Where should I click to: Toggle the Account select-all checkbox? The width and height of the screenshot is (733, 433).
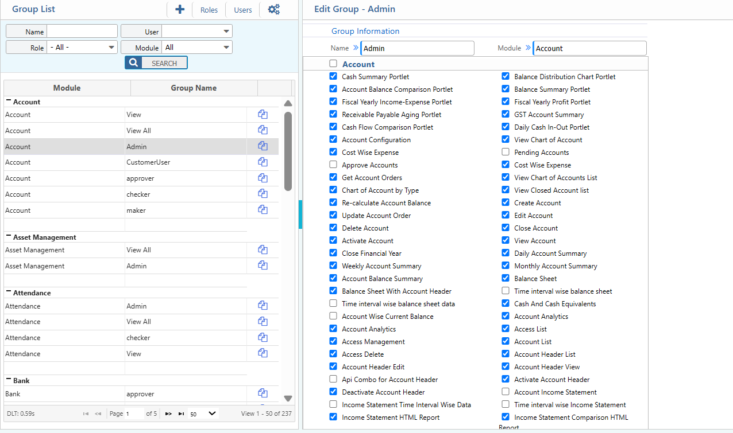(x=333, y=64)
